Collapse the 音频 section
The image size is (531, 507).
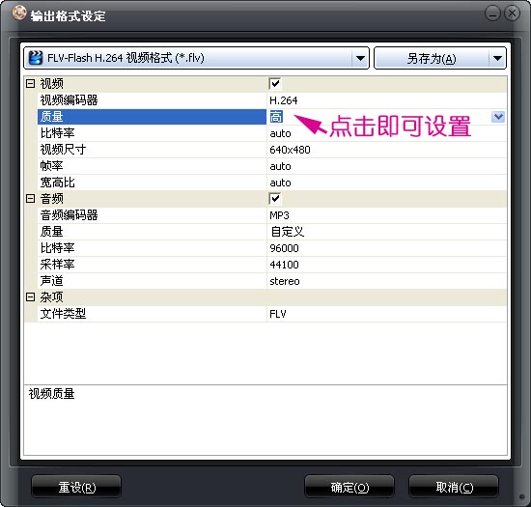[31, 199]
